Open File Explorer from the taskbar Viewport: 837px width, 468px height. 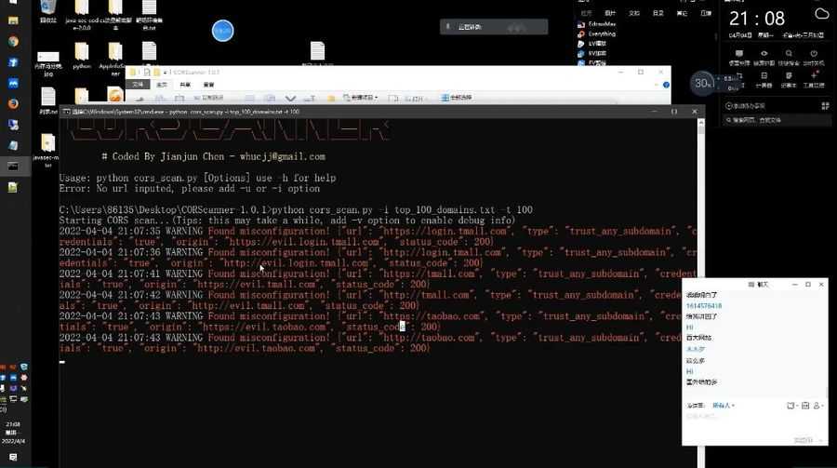[13, 20]
